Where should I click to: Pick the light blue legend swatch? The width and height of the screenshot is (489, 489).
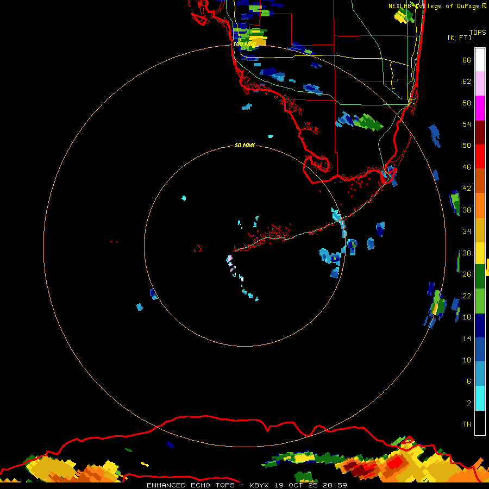point(480,374)
